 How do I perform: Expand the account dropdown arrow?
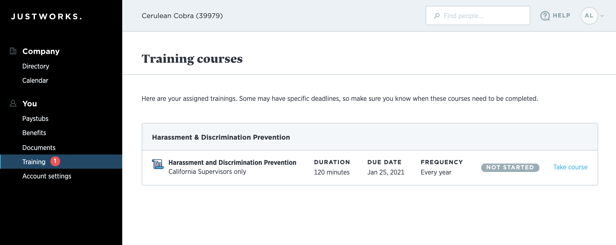click(602, 16)
